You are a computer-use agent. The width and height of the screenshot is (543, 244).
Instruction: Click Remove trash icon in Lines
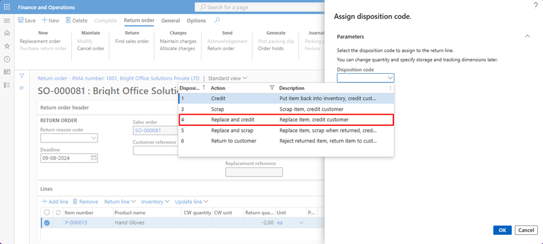pos(75,201)
